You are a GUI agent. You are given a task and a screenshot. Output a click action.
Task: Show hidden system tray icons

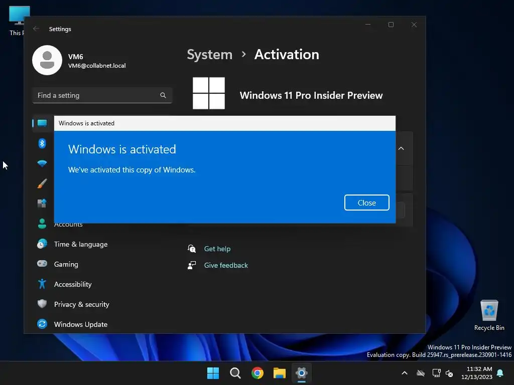click(x=405, y=373)
